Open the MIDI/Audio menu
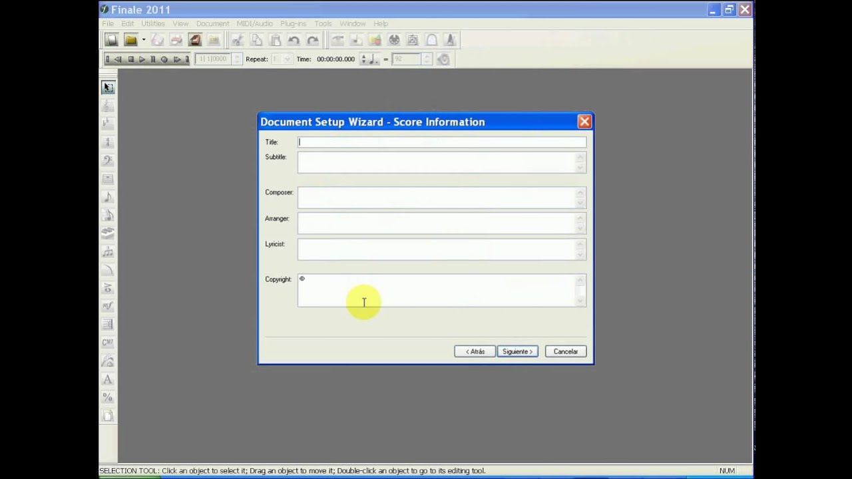The width and height of the screenshot is (852, 479). click(255, 23)
